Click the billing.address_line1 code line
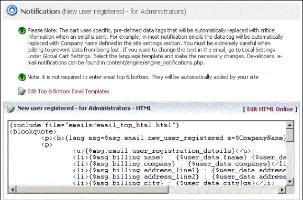The width and height of the screenshot is (303, 200). tap(179, 170)
